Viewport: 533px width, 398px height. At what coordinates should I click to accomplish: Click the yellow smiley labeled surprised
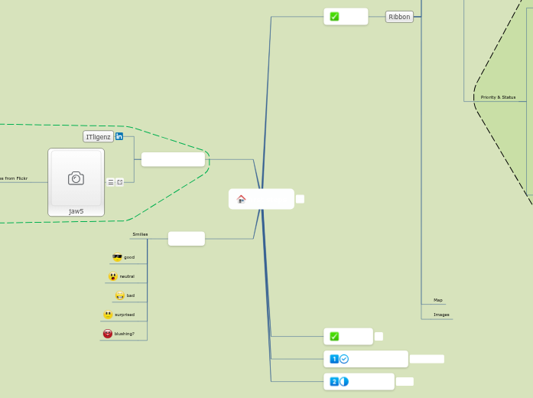click(x=108, y=315)
